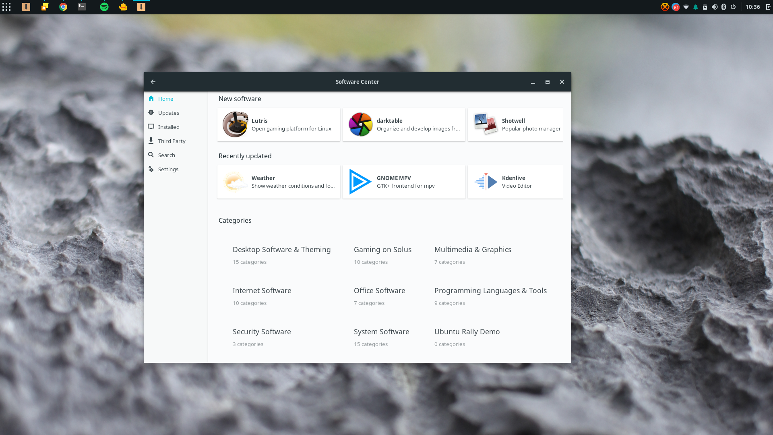Open the power button menu
This screenshot has height=435, width=773.
(x=733, y=7)
